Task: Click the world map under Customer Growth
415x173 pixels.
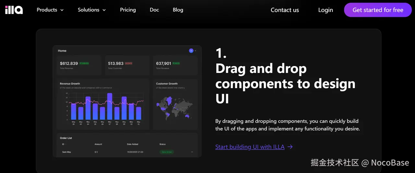Action: coord(174,108)
